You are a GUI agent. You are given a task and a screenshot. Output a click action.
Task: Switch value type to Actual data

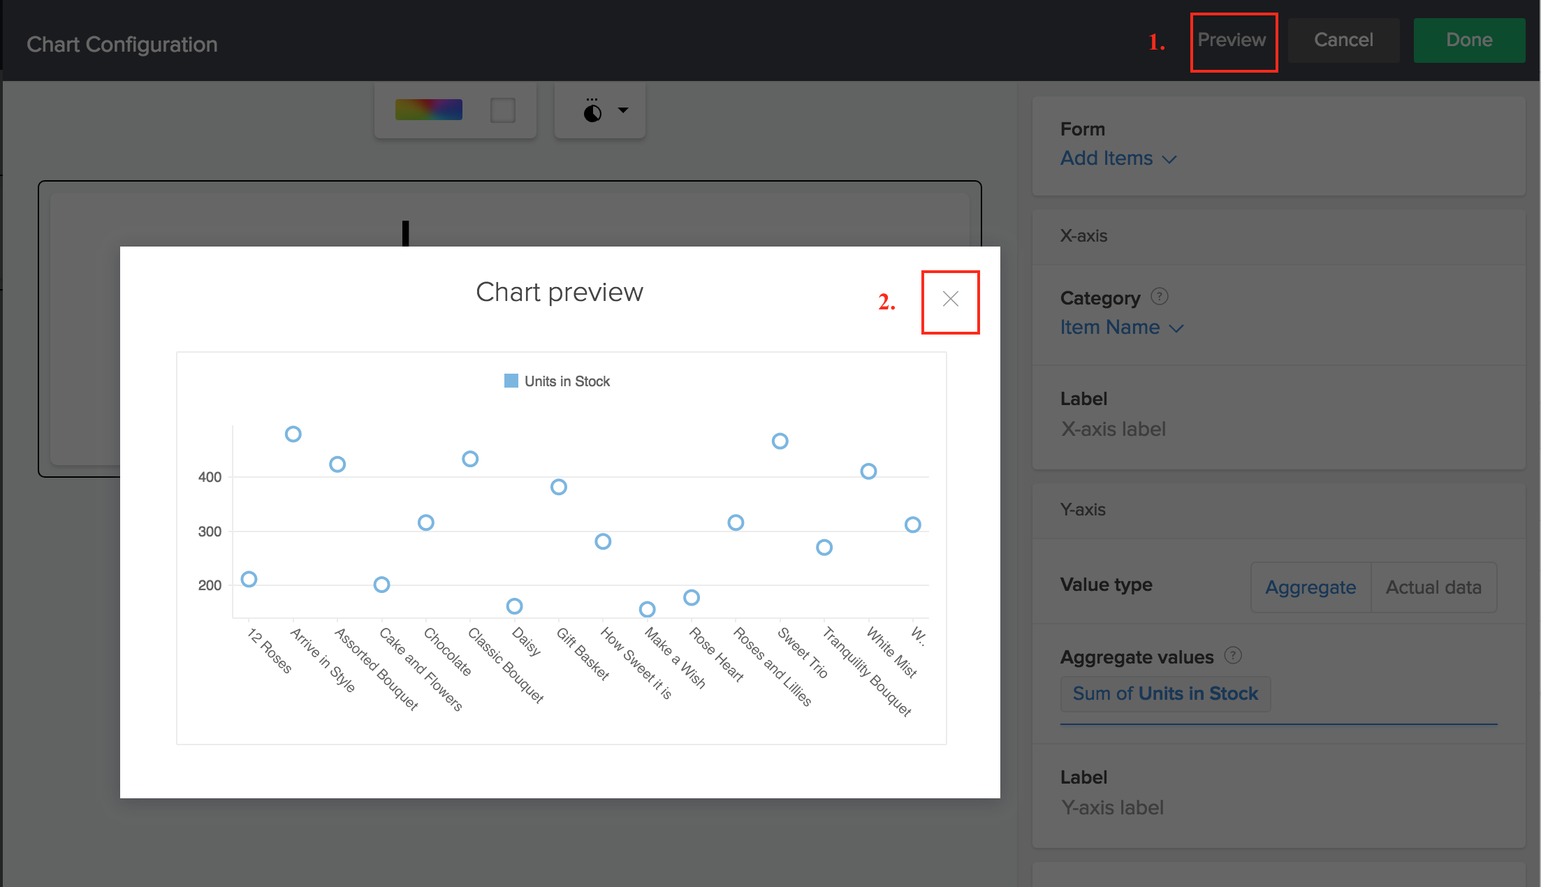(1433, 587)
